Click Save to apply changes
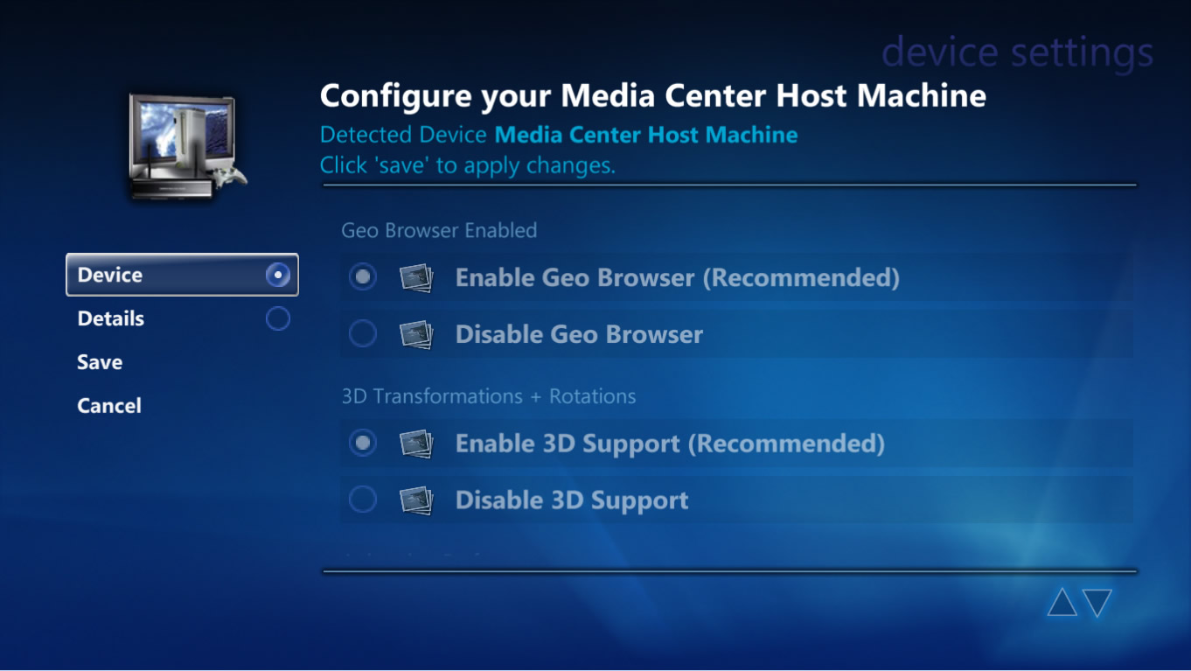The image size is (1191, 671). coord(100,362)
